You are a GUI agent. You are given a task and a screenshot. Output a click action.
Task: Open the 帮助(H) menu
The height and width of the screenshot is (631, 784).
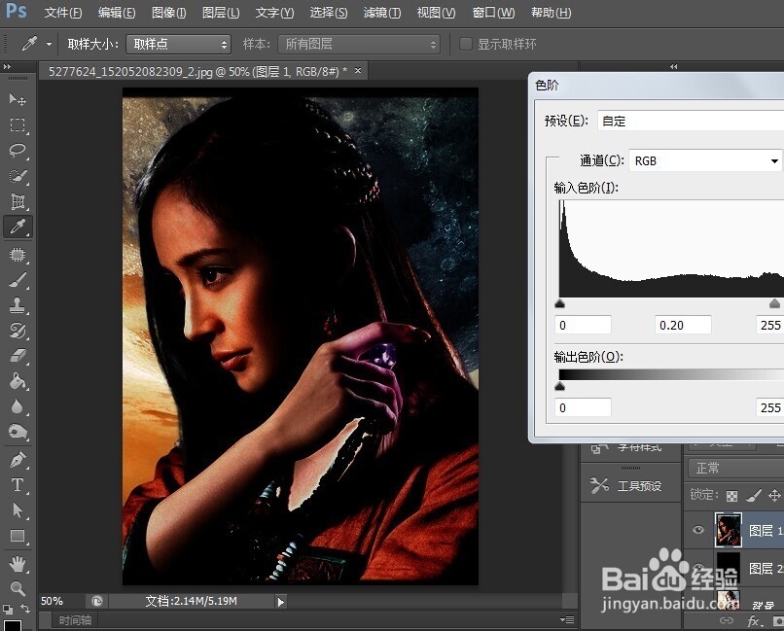coord(551,13)
